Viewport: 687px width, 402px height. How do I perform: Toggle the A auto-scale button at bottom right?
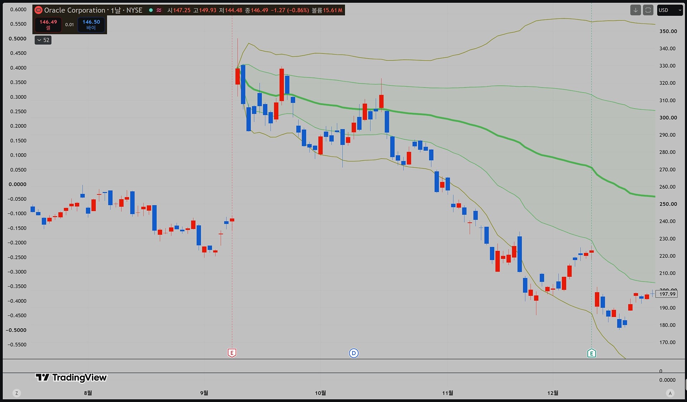670,393
